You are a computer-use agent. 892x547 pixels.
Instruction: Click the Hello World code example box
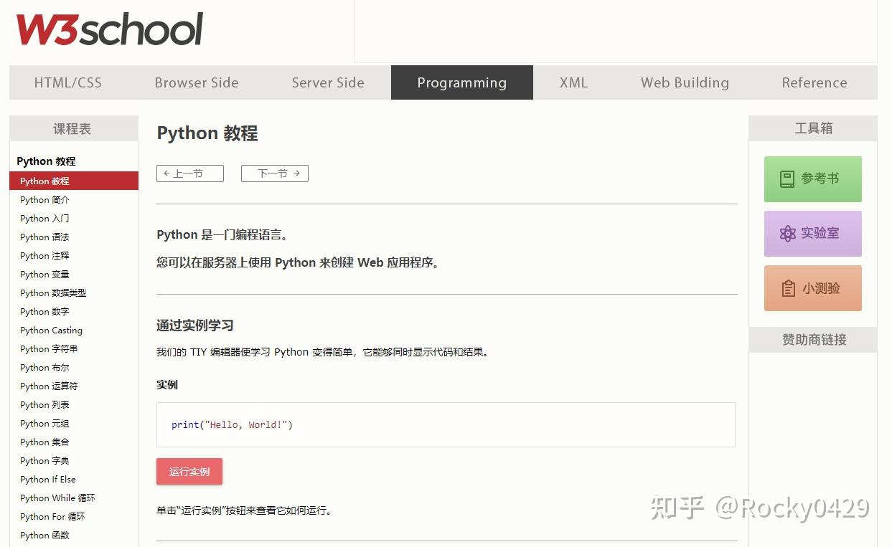[x=446, y=424]
